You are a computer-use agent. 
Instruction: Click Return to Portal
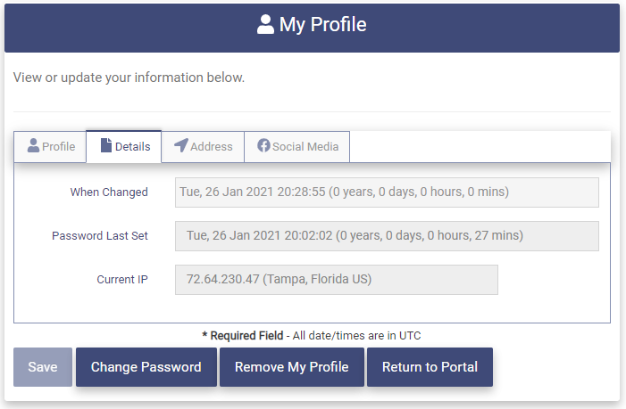[x=430, y=367]
